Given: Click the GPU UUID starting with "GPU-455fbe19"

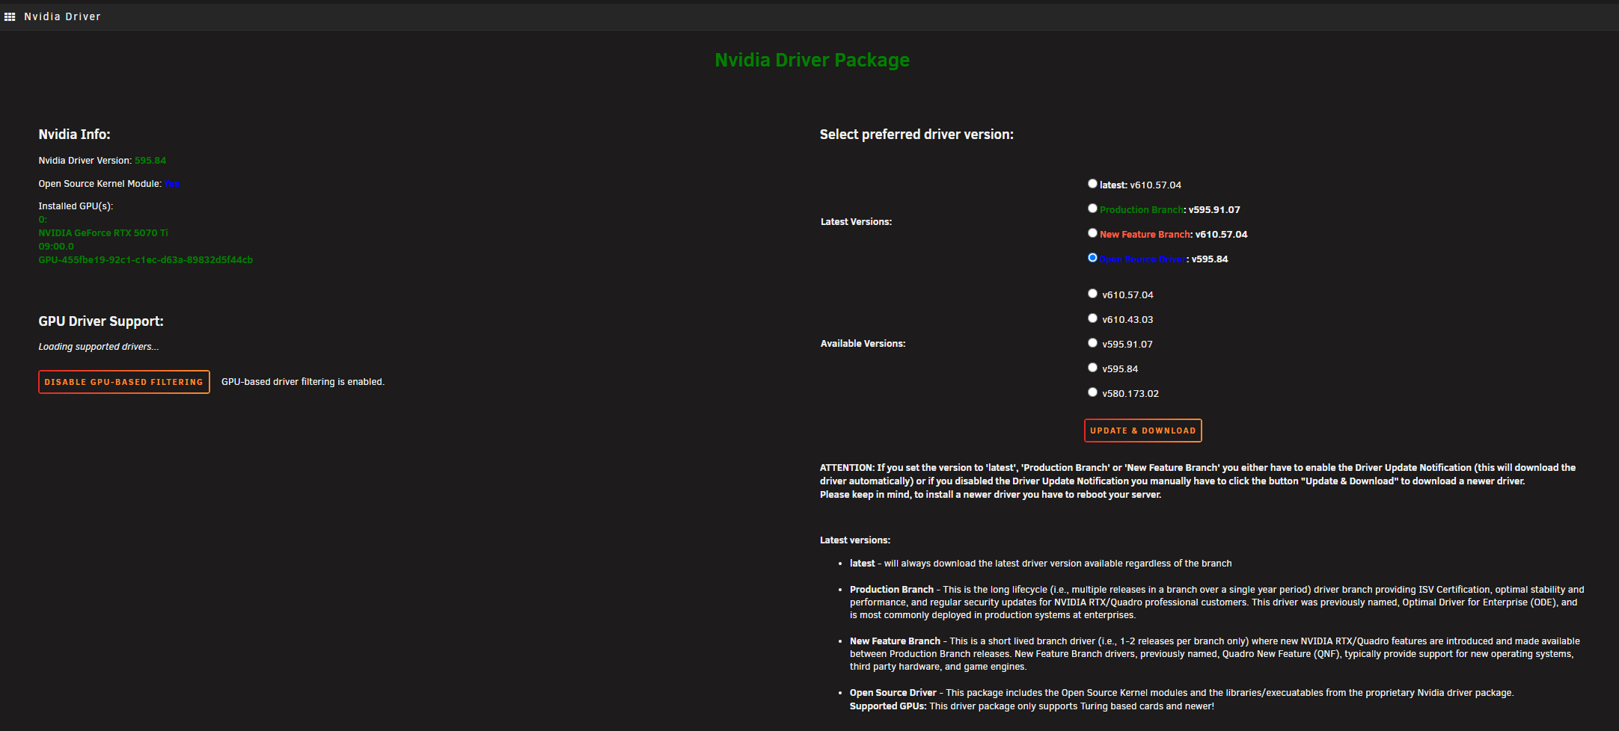Looking at the screenshot, I should point(146,260).
